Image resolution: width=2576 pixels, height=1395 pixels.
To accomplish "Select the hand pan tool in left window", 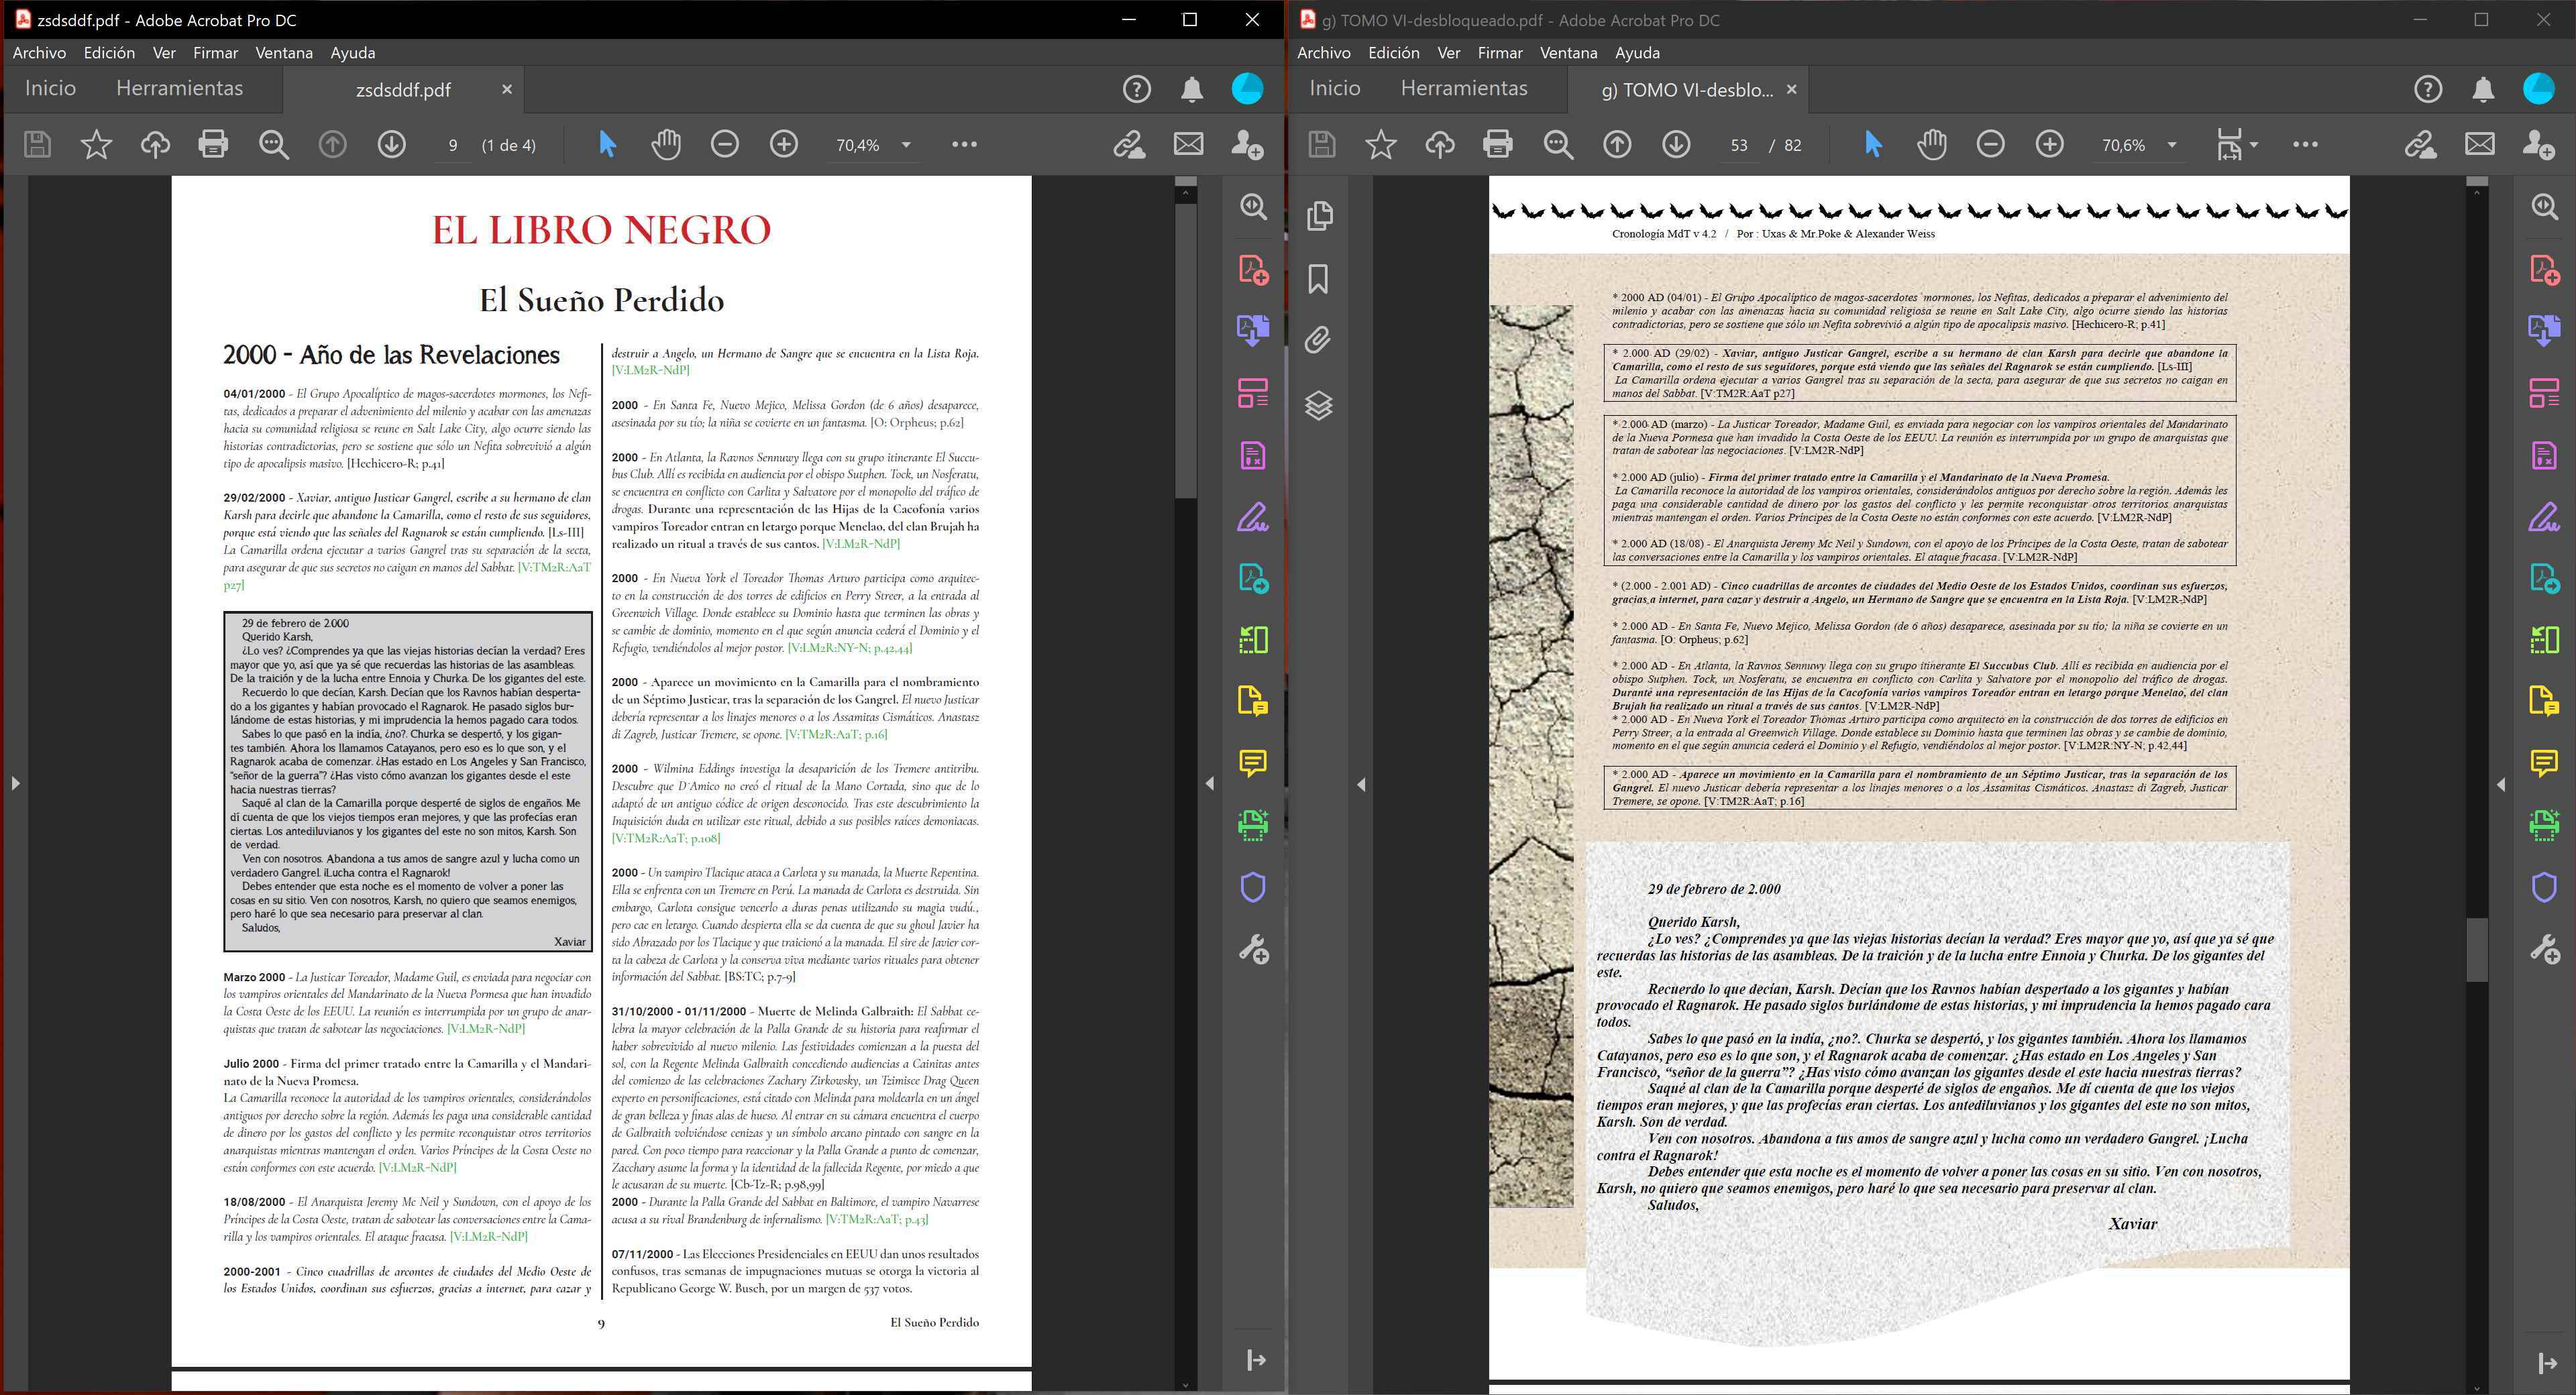I will point(666,145).
